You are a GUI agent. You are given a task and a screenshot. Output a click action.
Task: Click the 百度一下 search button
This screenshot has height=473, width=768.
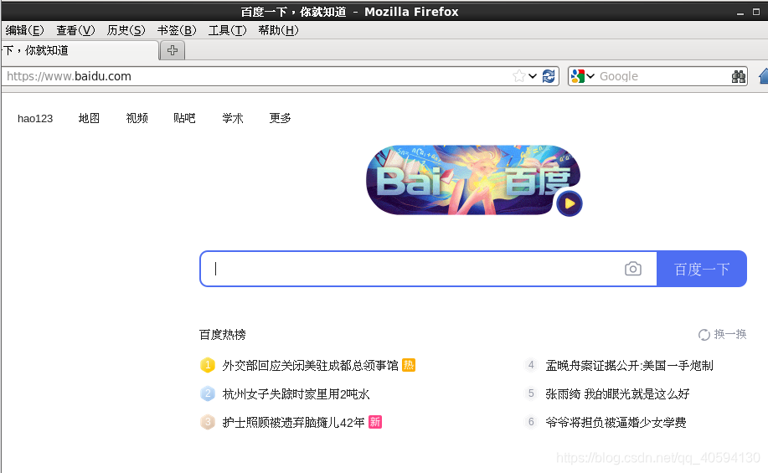click(702, 269)
